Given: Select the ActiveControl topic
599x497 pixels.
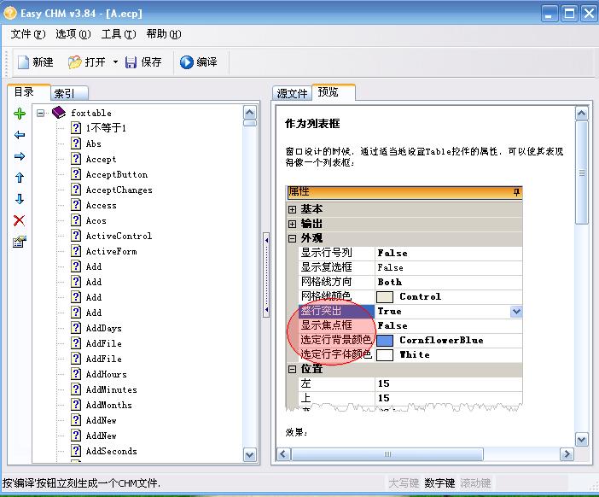Looking at the screenshot, I should click(119, 236).
